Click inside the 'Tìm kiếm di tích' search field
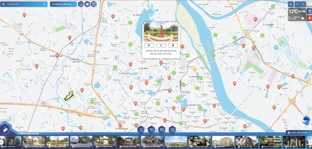Screen dimensions: 312x149 [23, 4]
